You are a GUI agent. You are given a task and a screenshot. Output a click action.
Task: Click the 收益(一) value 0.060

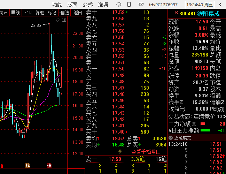point(202,109)
